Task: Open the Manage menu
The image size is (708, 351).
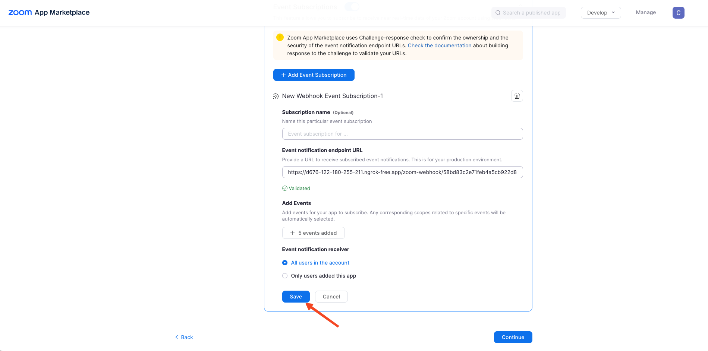Action: [x=646, y=12]
